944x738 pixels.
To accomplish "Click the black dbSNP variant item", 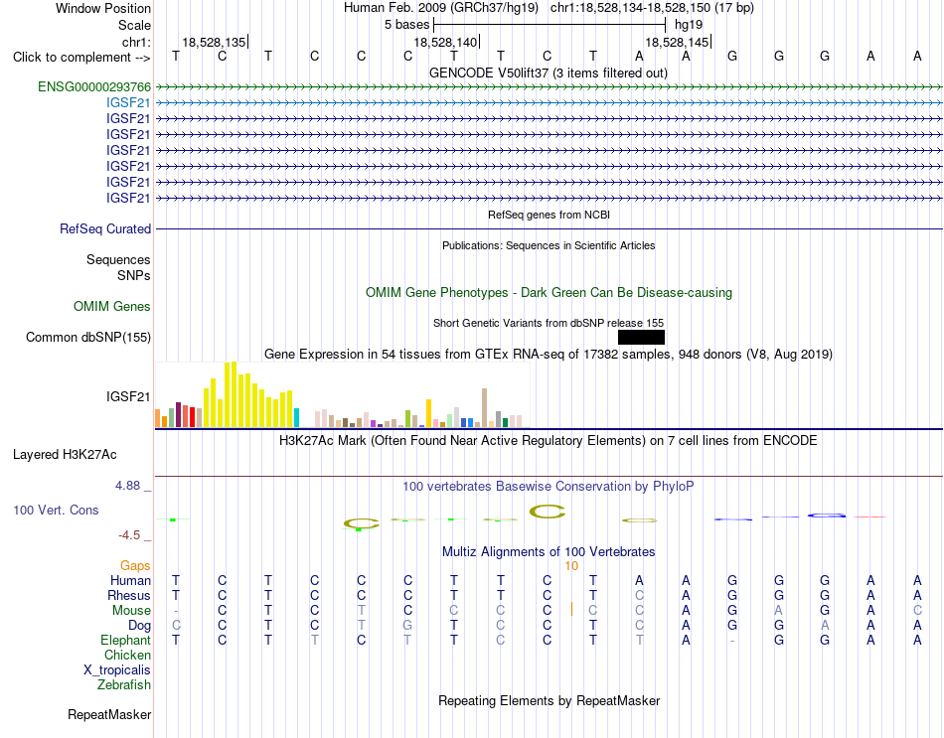I will coord(641,337).
